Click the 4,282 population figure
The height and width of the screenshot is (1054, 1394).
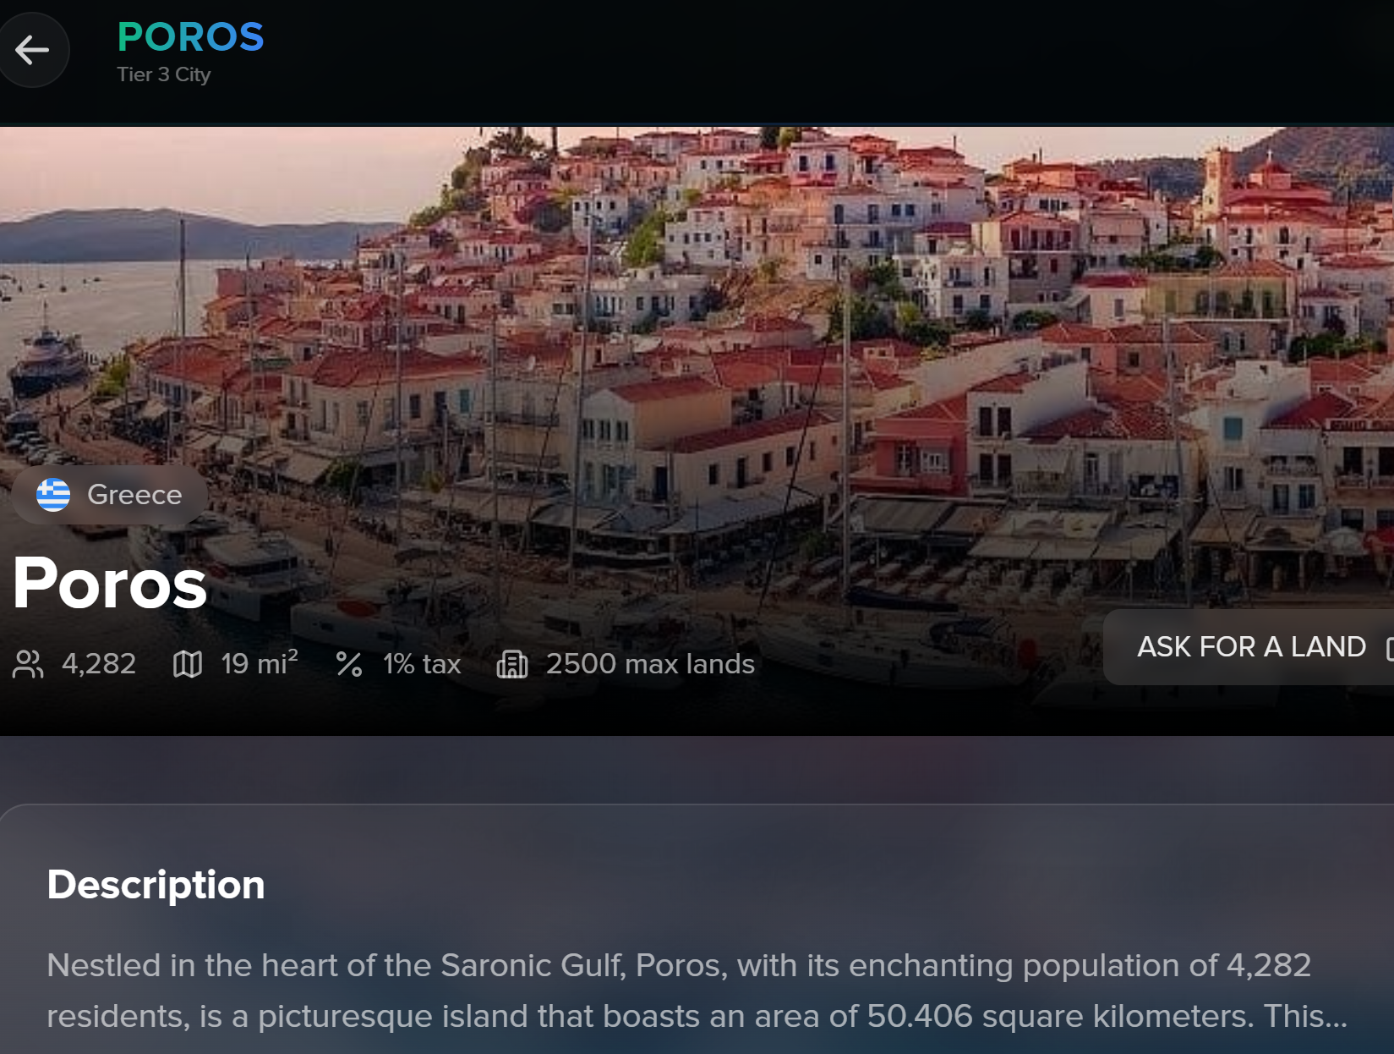point(99,664)
